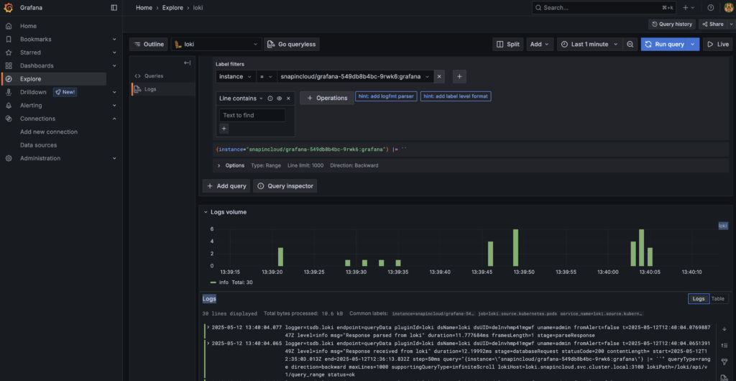Open the new plus dropdown in header
Image resolution: width=736 pixels, height=381 pixels.
(689, 7)
